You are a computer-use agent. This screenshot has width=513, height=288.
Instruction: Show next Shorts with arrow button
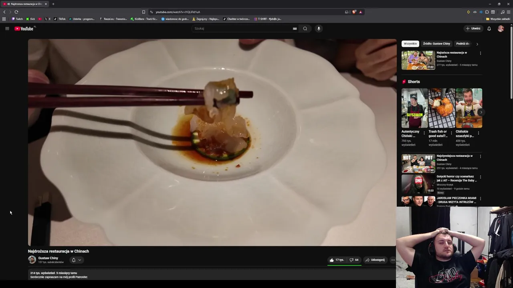pyautogui.click(x=481, y=112)
